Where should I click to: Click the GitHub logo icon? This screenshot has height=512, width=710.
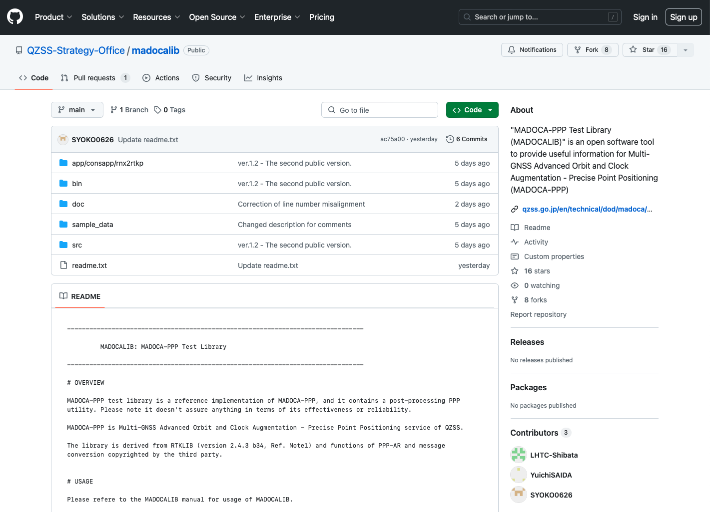pos(15,17)
